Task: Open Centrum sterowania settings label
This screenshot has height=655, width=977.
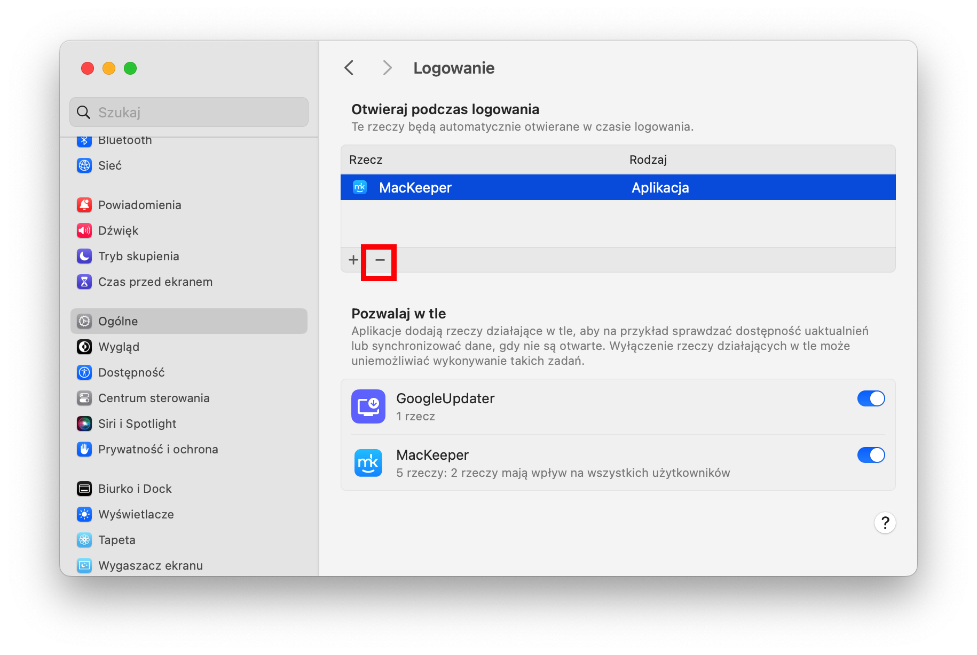Action: (x=154, y=398)
